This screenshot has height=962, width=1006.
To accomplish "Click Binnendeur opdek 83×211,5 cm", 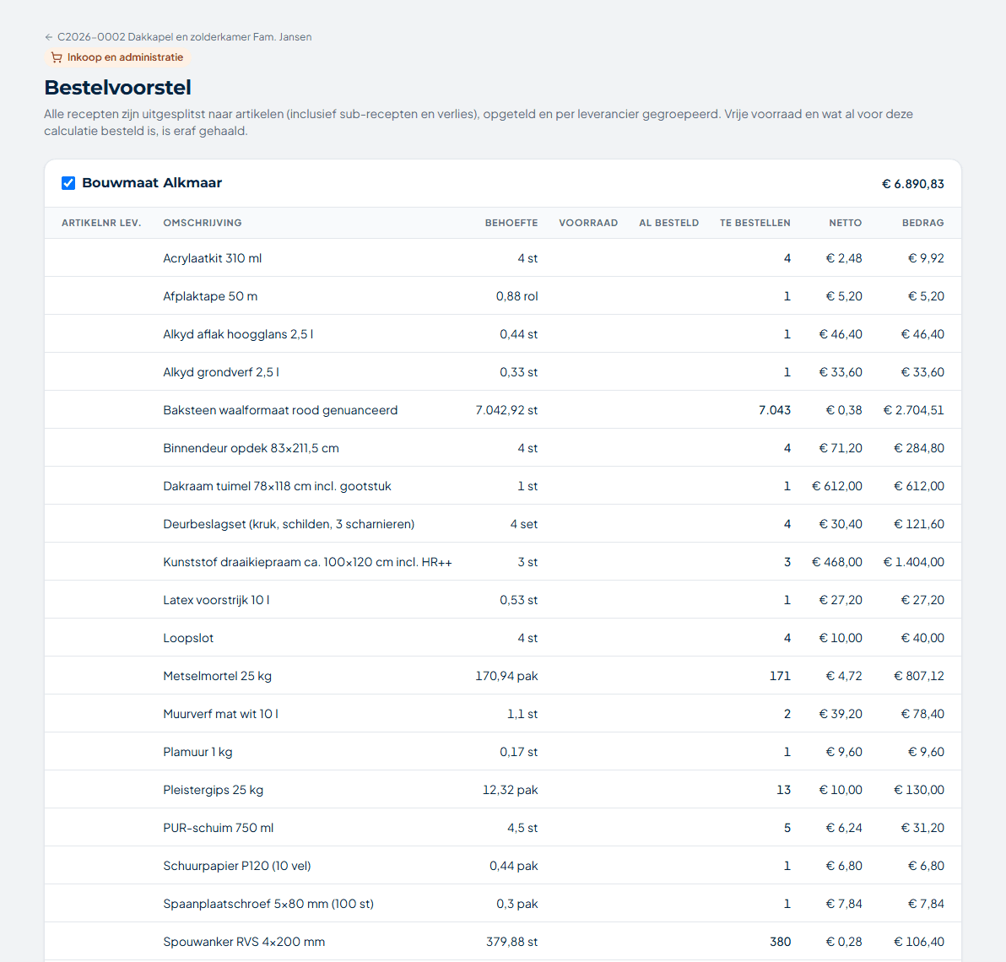I will coord(251,448).
